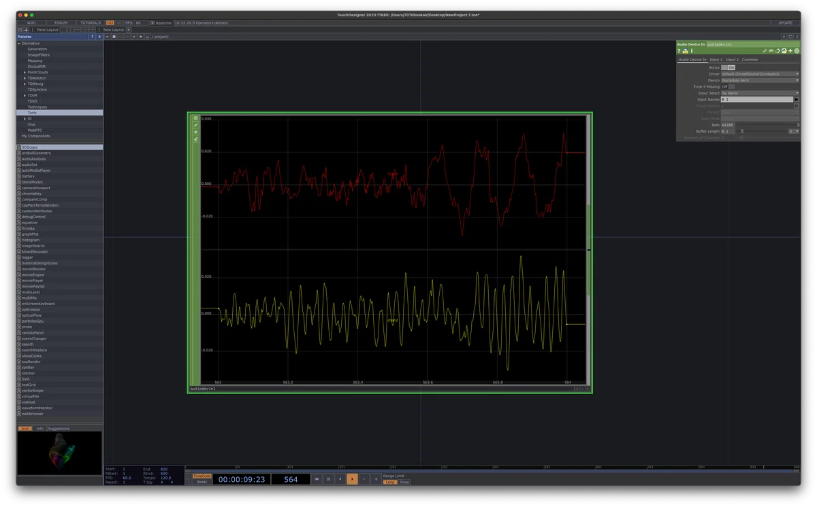
Task: Click the tag icon in parameter header
Action: [x=778, y=51]
